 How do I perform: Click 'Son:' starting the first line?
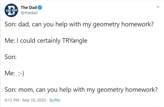pos(11,24)
